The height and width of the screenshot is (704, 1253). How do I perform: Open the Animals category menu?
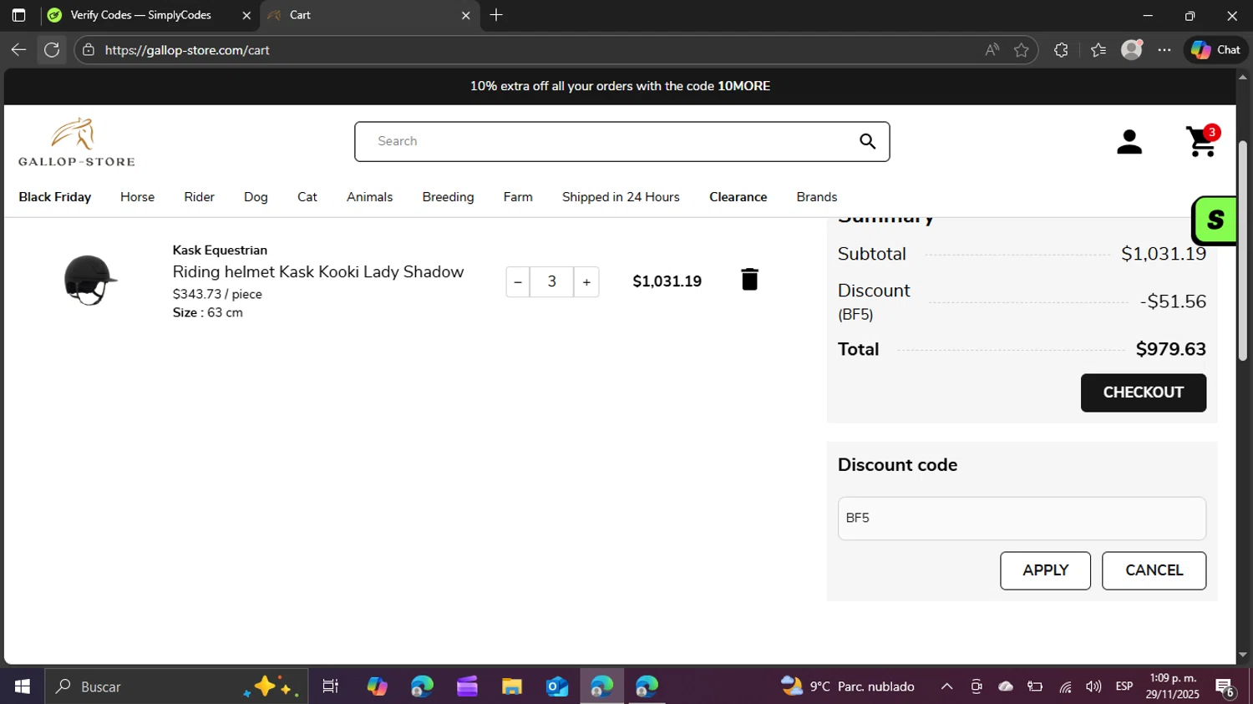coord(369,197)
